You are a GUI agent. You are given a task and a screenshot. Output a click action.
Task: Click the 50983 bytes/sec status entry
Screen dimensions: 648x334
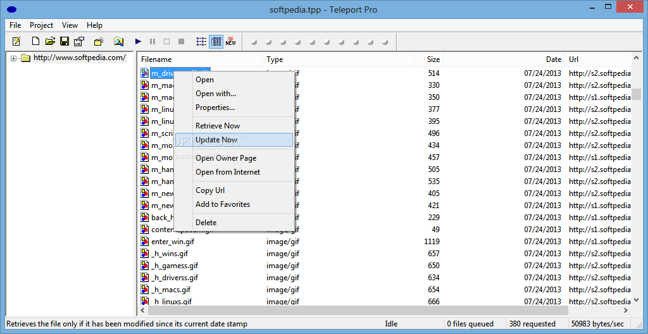tap(599, 324)
